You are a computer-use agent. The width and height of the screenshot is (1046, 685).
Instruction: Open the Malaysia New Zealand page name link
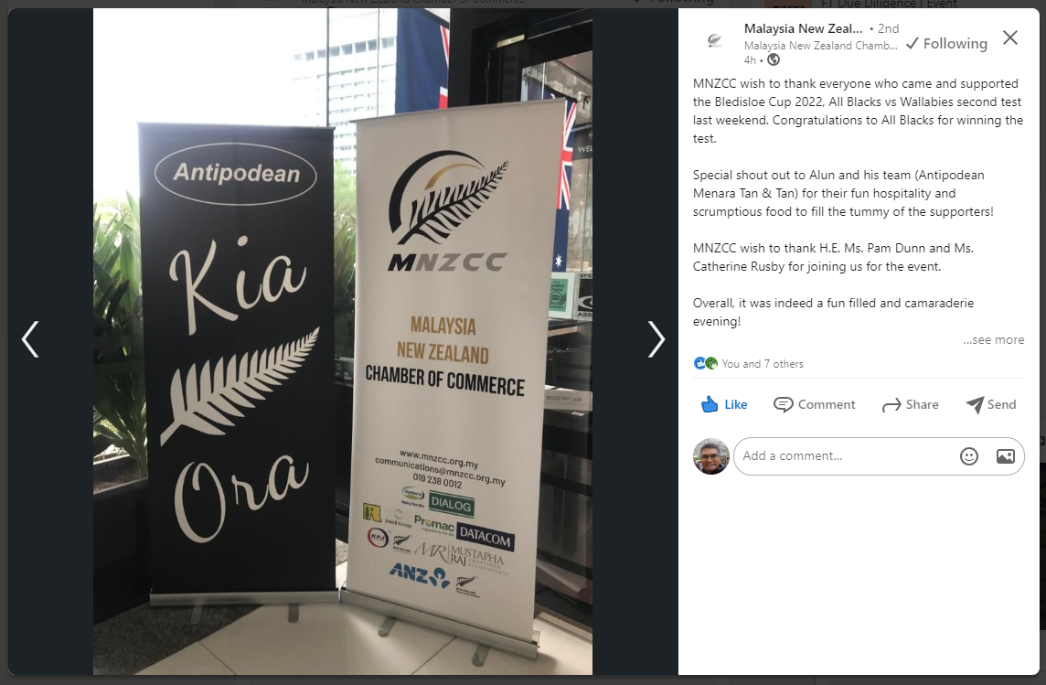tap(803, 28)
